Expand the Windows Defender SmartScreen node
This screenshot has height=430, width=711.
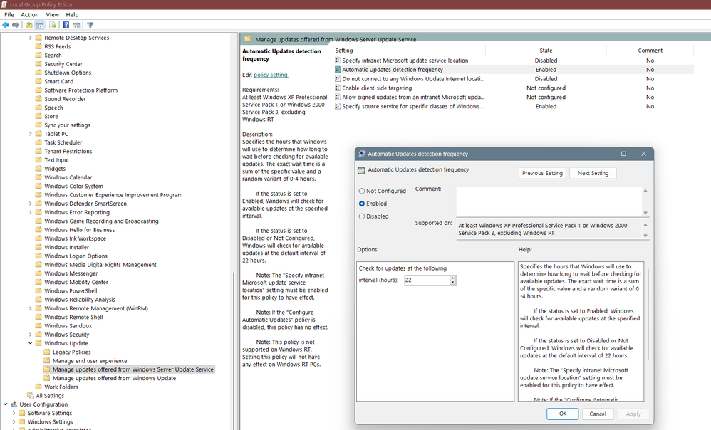pos(31,204)
